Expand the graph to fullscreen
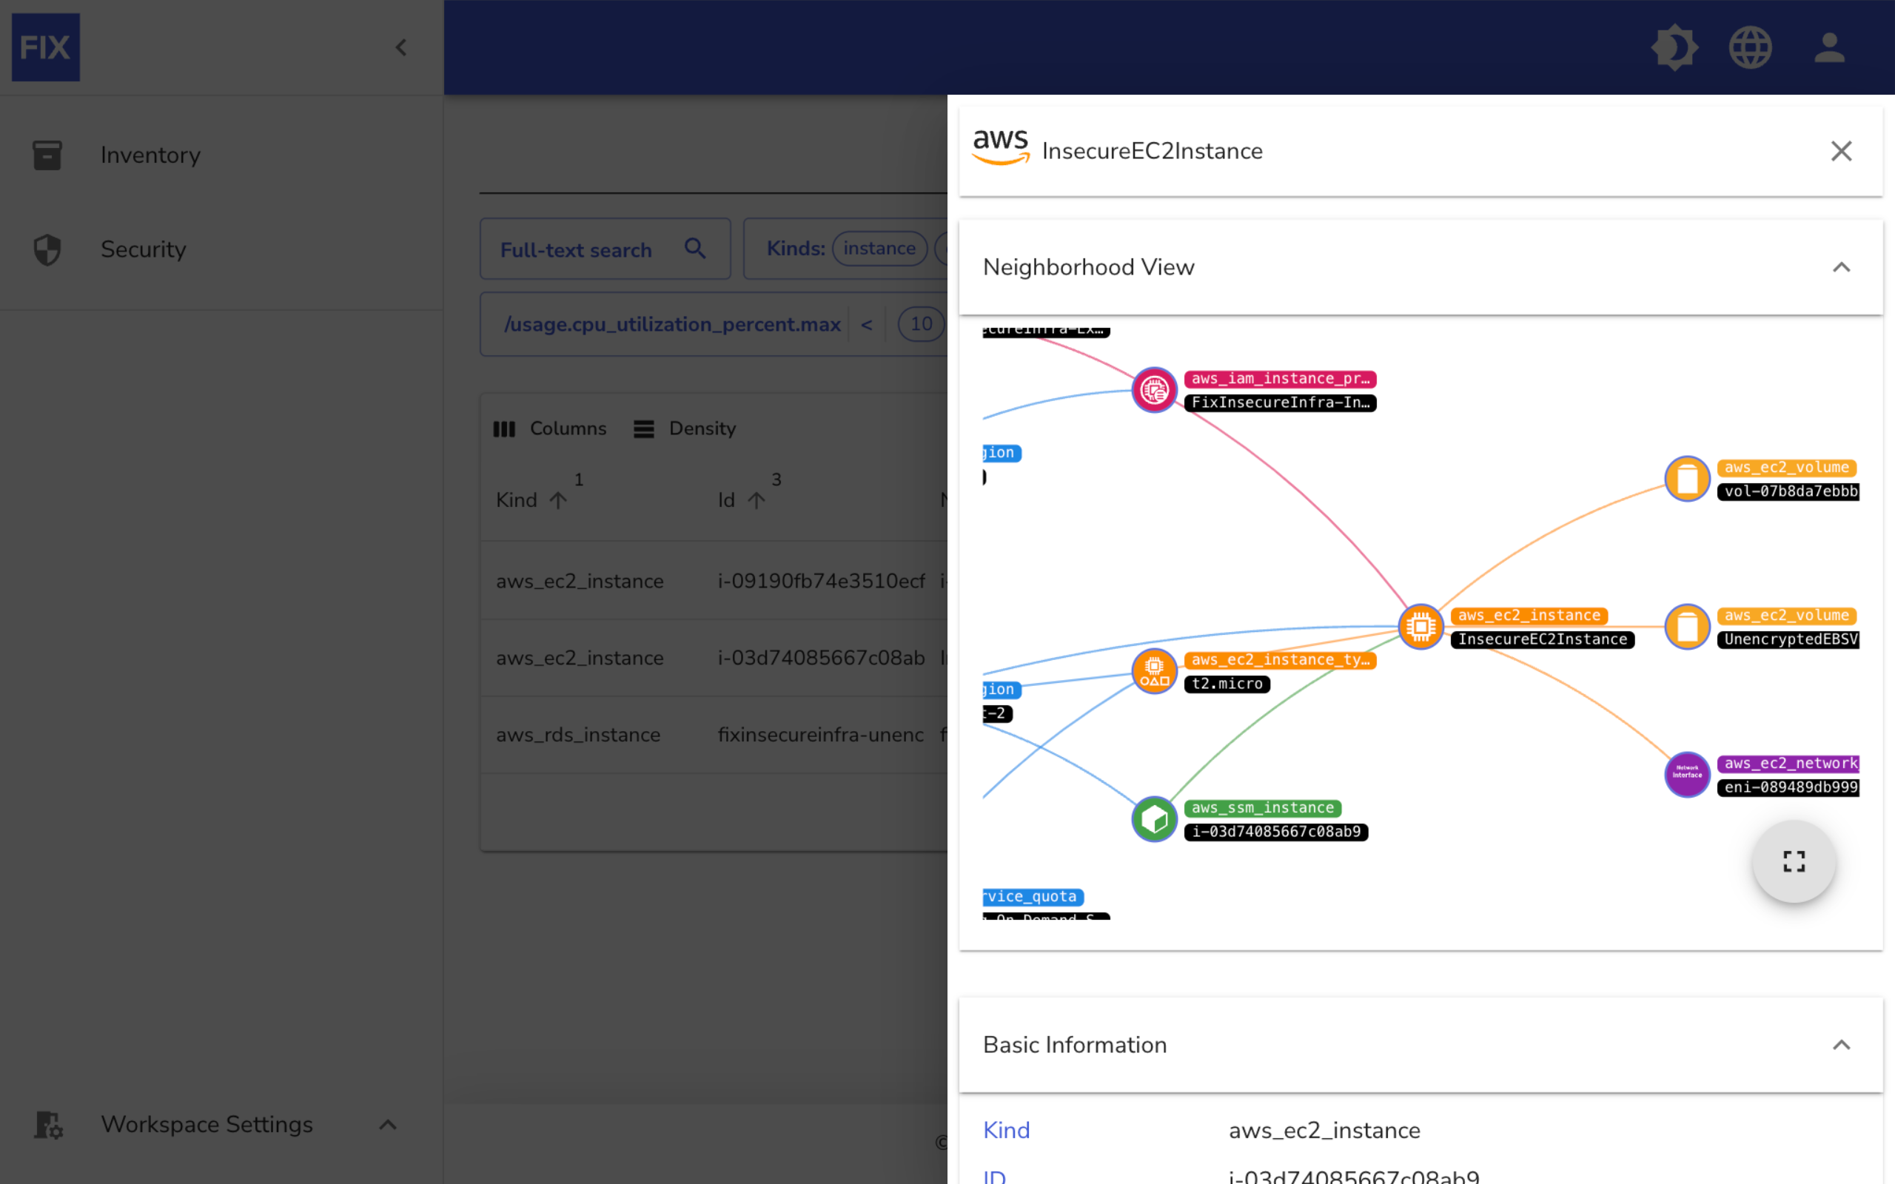This screenshot has height=1184, width=1895. click(x=1794, y=861)
